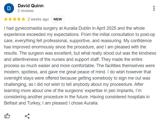This screenshot has height=123, width=161.
Task: Click the fourth yellow rating star
Action: pos(19,19)
